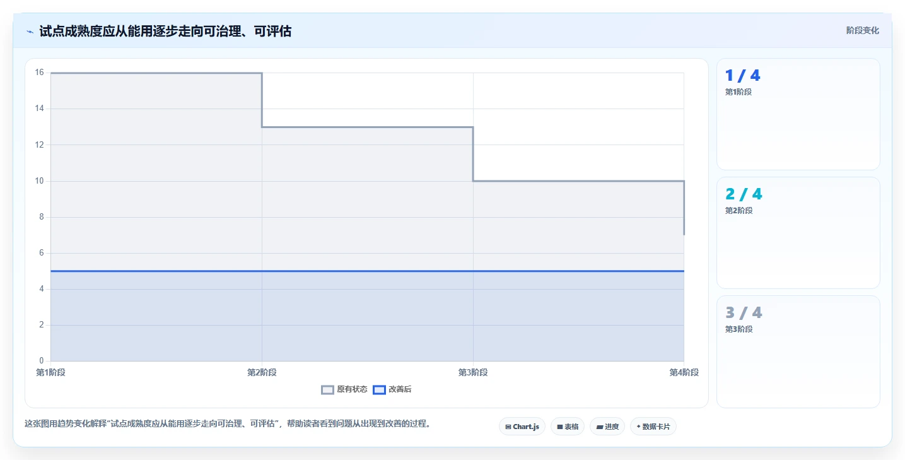905x460 pixels.
Task: Click the lightning icon beside the title
Action: click(x=30, y=32)
